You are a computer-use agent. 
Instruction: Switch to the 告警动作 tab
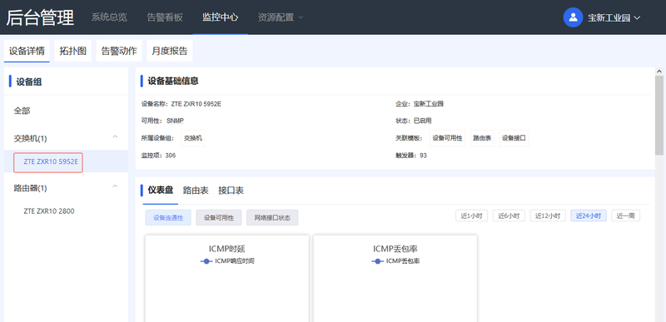click(119, 51)
